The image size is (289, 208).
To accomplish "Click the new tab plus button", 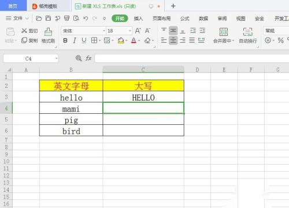I will (173, 6).
